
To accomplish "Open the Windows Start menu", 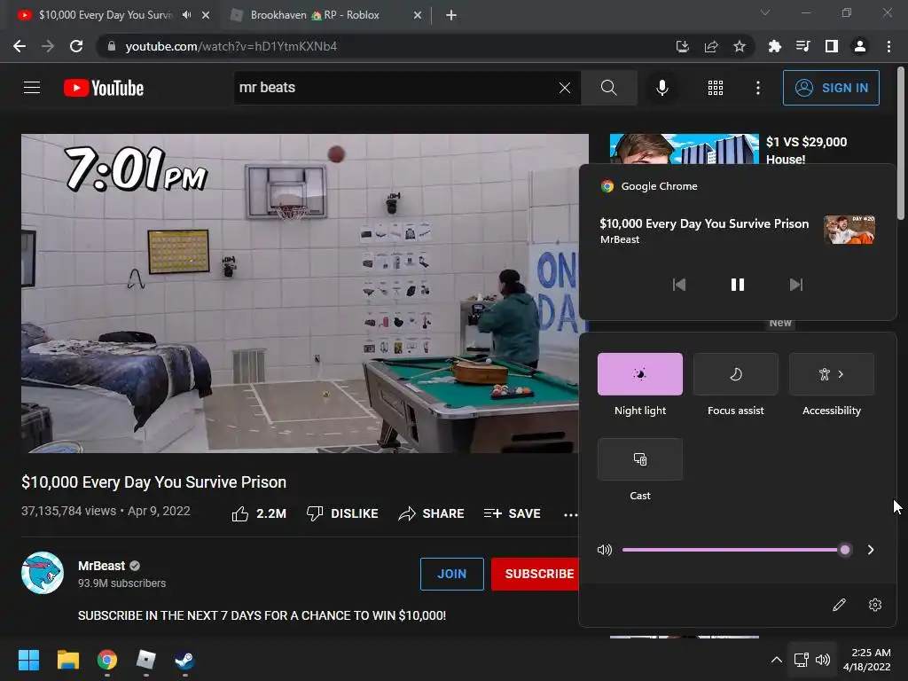I will (x=28, y=660).
